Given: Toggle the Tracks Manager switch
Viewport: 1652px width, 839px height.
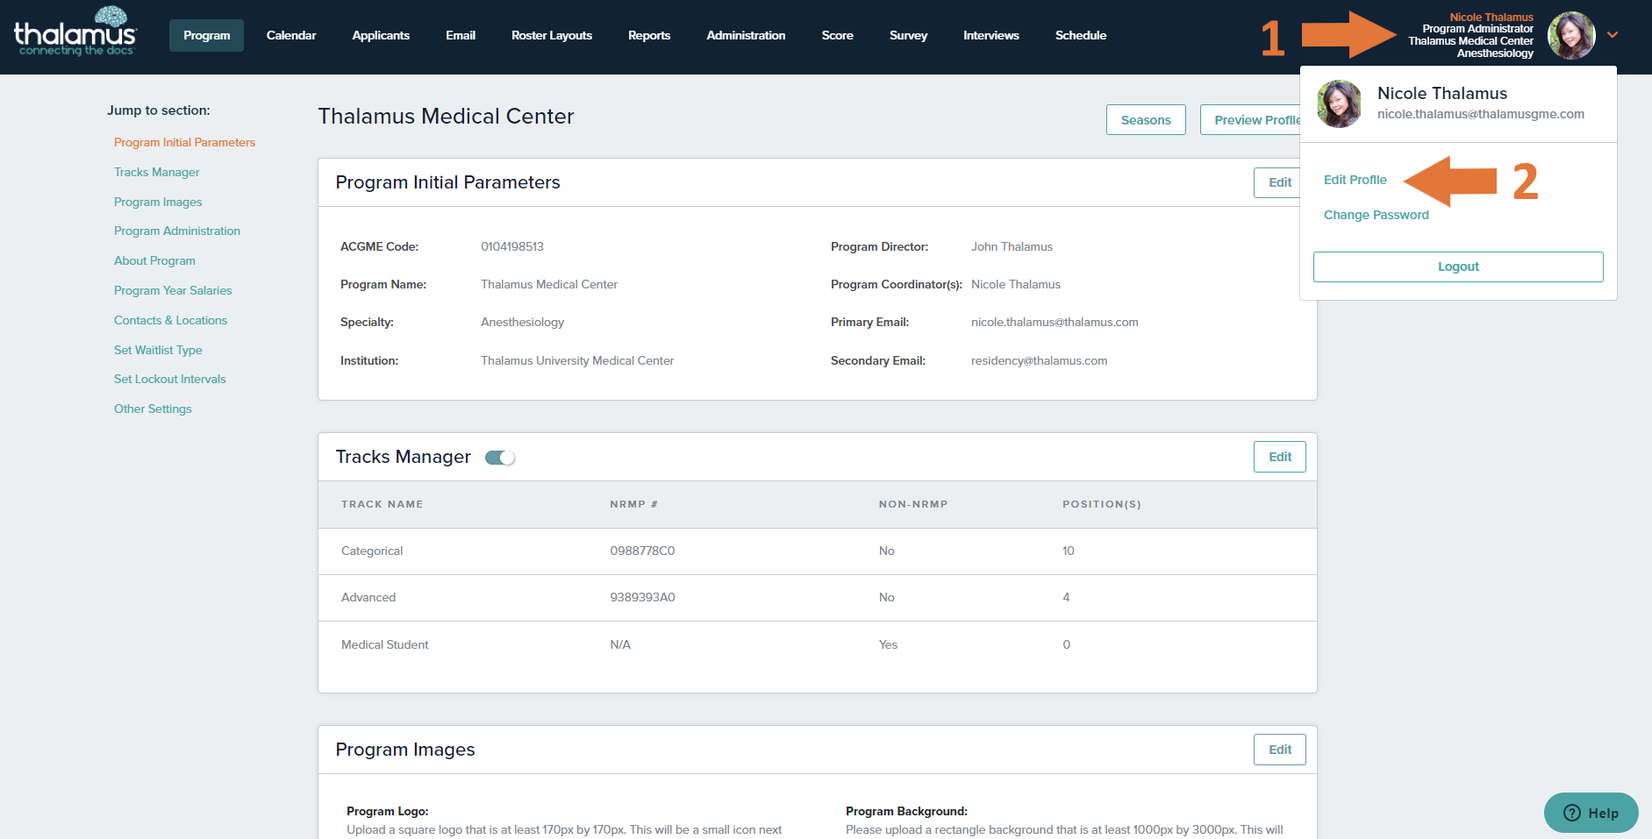Looking at the screenshot, I should click(500, 458).
